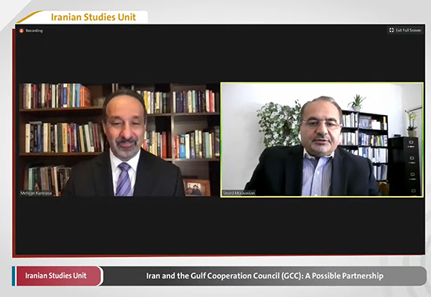Click the Iranian Studies Unit header tab
This screenshot has height=297, width=431.
tap(94, 17)
